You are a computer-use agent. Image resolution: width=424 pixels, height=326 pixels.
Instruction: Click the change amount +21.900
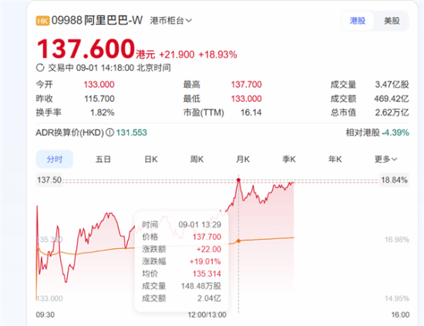point(177,55)
